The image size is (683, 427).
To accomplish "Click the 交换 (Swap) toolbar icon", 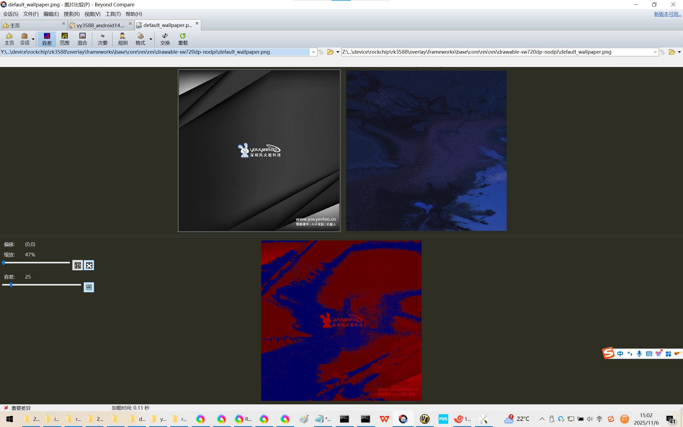I will pyautogui.click(x=165, y=39).
